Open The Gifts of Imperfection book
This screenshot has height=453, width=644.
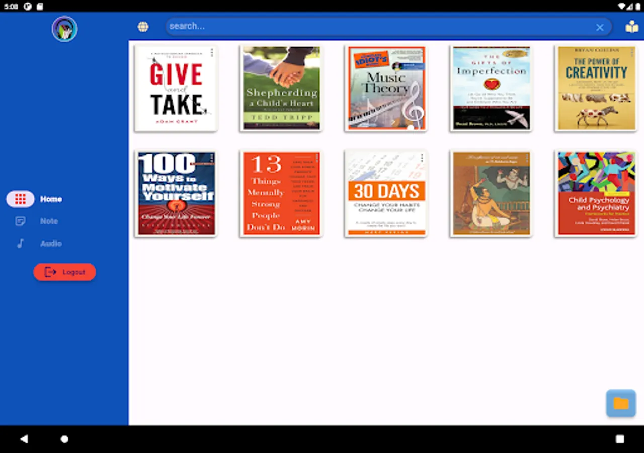(491, 89)
